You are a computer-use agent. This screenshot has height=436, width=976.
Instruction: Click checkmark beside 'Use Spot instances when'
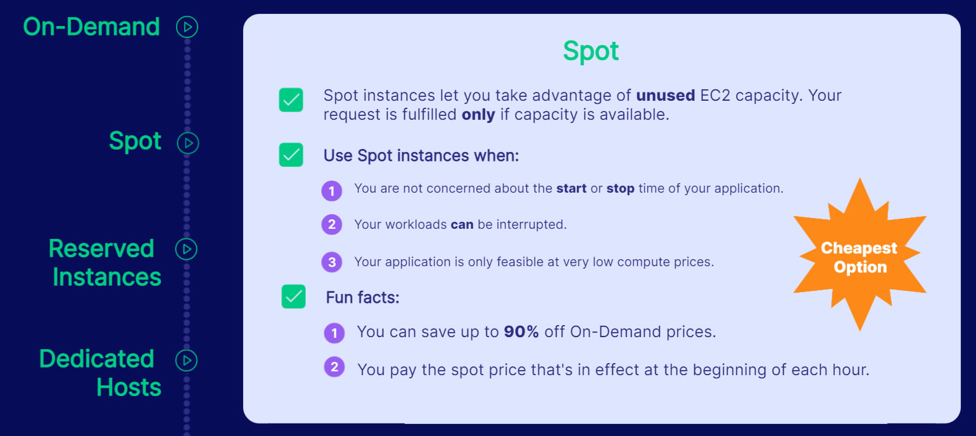[x=291, y=155]
